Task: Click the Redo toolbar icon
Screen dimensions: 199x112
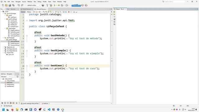Action: tap(22, 5)
